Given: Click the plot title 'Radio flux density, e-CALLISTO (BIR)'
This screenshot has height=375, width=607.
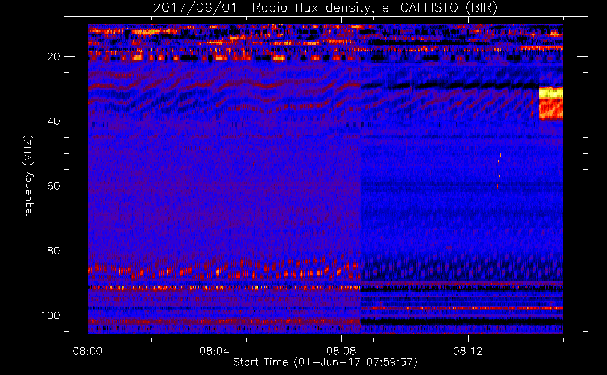Looking at the screenshot, I should pos(374,7).
